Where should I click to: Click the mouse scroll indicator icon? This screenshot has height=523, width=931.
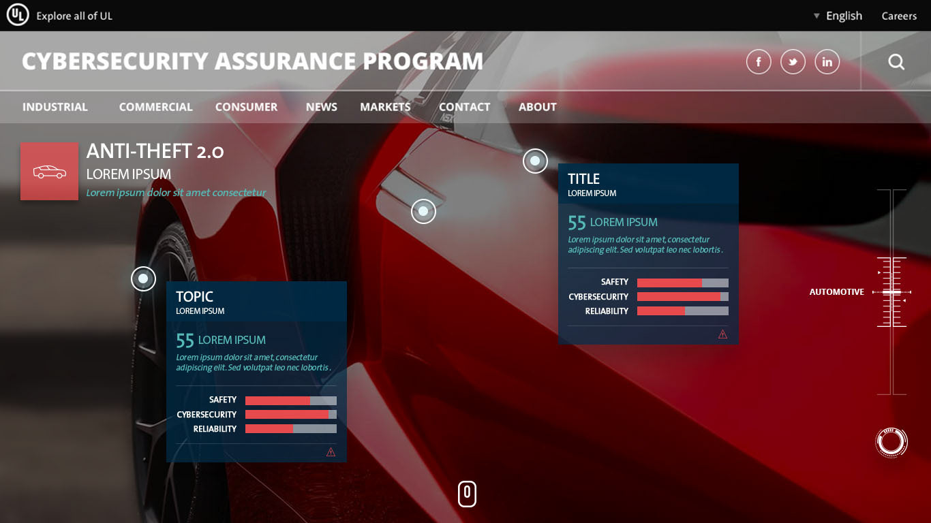(467, 494)
